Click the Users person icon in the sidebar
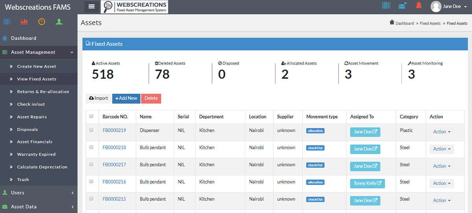The height and width of the screenshot is (213, 472). [x=5, y=193]
